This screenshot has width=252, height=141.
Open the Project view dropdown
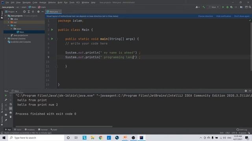[11, 12]
